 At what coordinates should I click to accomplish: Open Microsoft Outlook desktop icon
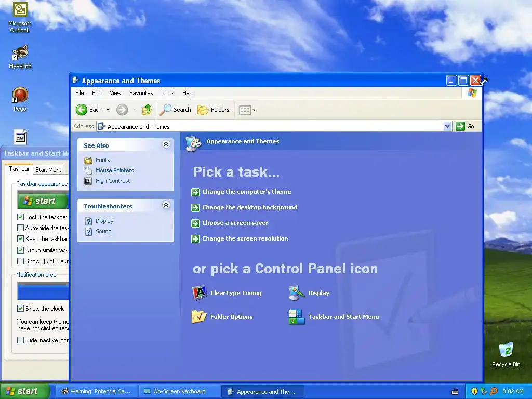coord(20,17)
